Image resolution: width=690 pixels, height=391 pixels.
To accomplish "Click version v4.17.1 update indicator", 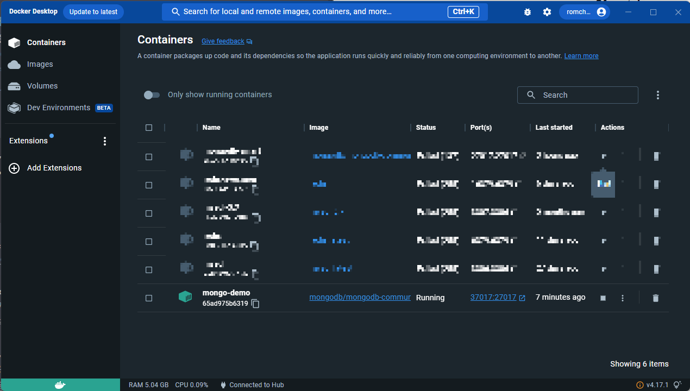I will (x=652, y=385).
